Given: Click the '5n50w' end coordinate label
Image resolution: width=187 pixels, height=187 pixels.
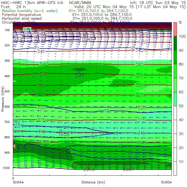Looking at the screenshot, I should tap(166, 182).
